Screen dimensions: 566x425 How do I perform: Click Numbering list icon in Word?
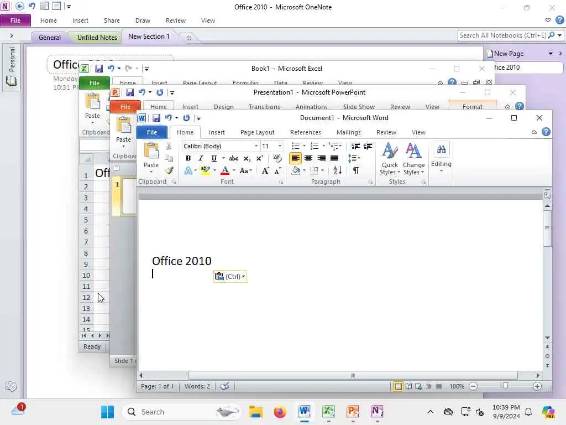pos(315,146)
